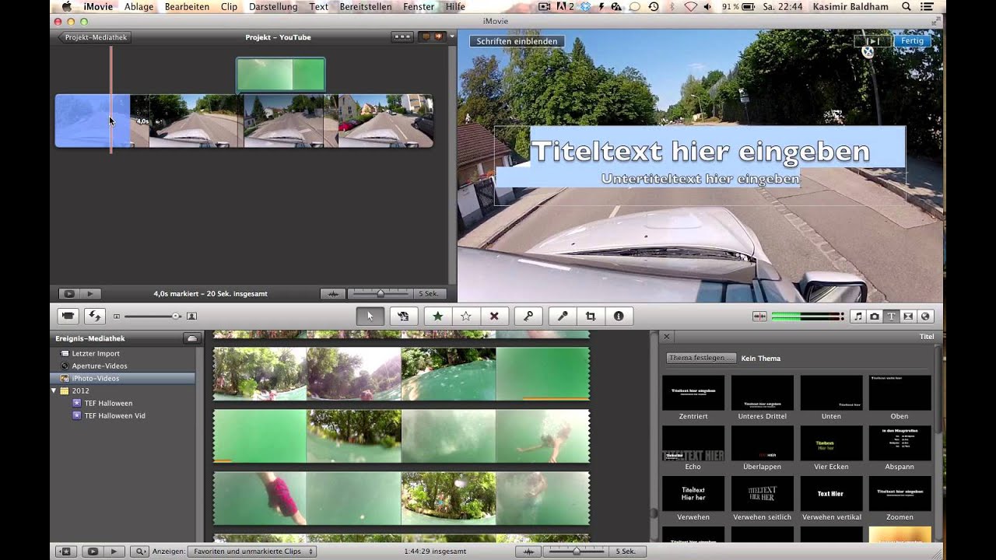Screen dimensions: 996x560
Task: Open the keyword filter search button
Action: [140, 551]
